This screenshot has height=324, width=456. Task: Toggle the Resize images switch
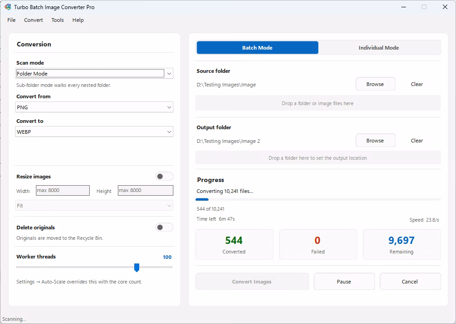(164, 177)
